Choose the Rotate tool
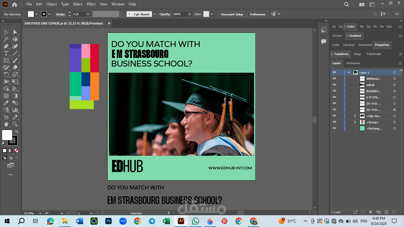Screen dimensions: 404x227 pyautogui.click(x=6, y=74)
